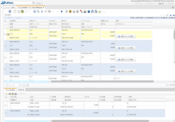Focus the top search input field
This screenshot has width=175, height=122.
tap(23, 3)
